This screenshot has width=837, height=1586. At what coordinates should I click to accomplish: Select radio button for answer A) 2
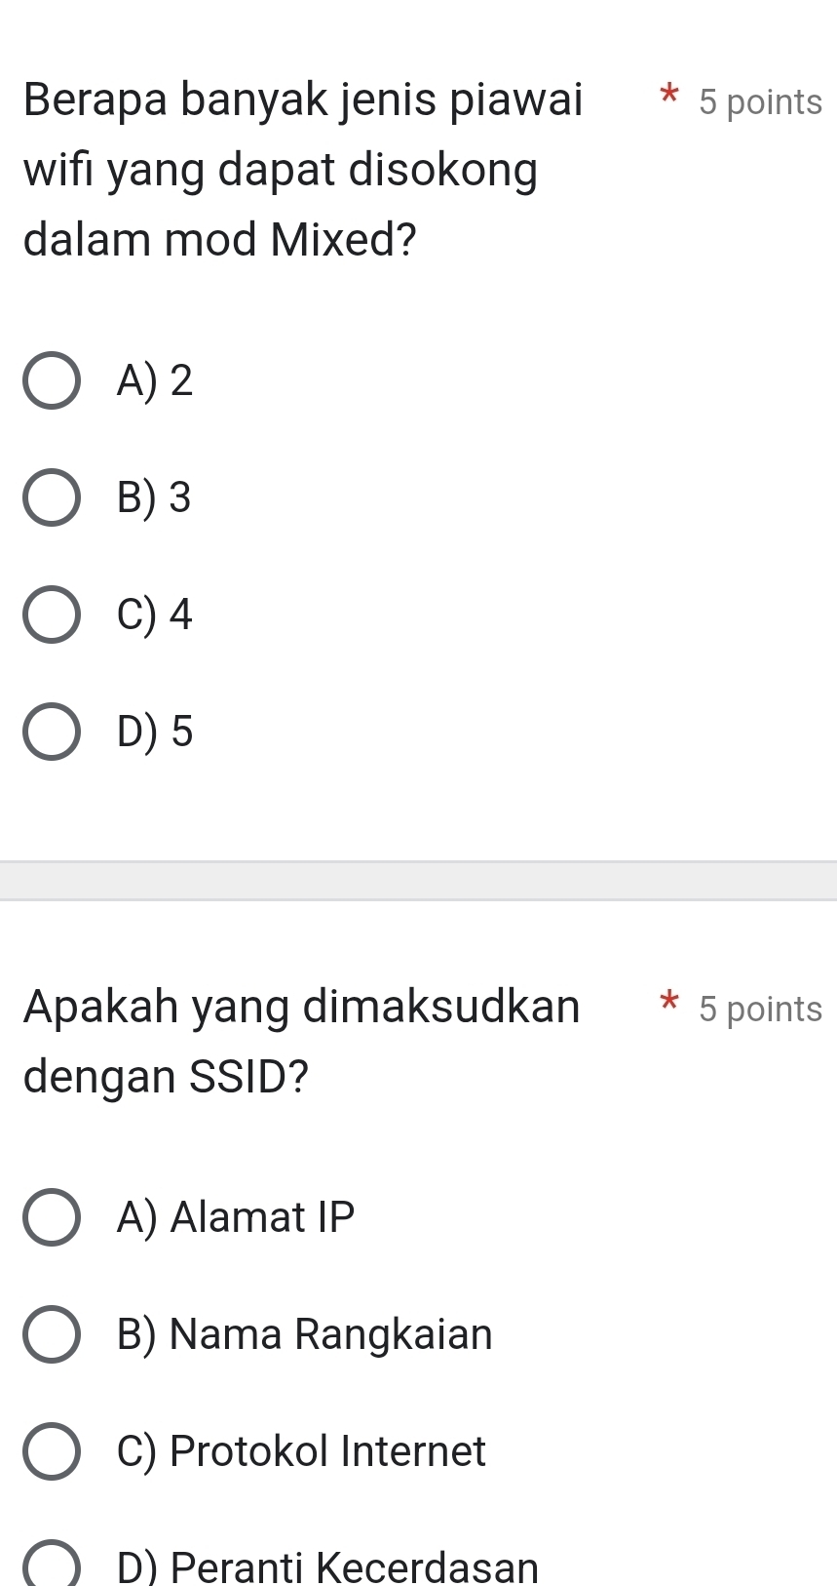coord(52,381)
